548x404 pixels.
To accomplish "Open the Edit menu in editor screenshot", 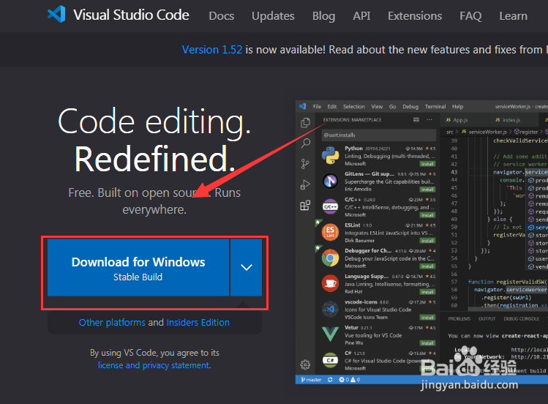I will [x=332, y=107].
